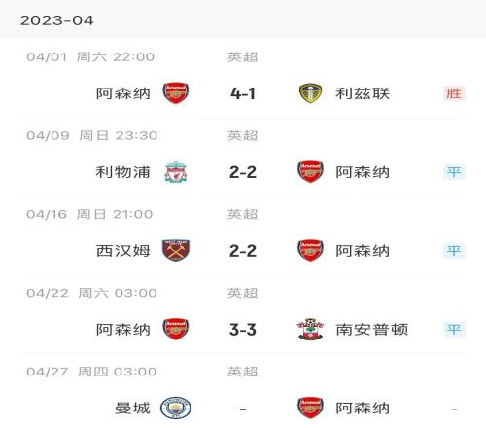Open the 4-1 match score

[x=243, y=93]
